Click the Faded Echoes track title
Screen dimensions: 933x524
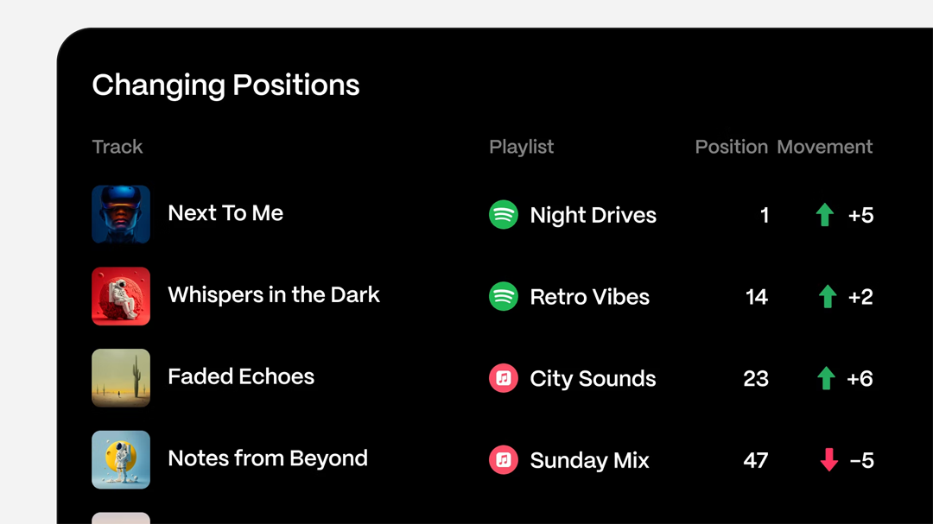click(241, 376)
